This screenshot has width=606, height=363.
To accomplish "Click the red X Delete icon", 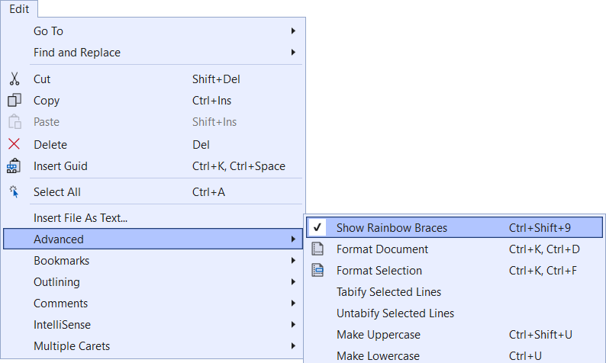I will coord(14,145).
